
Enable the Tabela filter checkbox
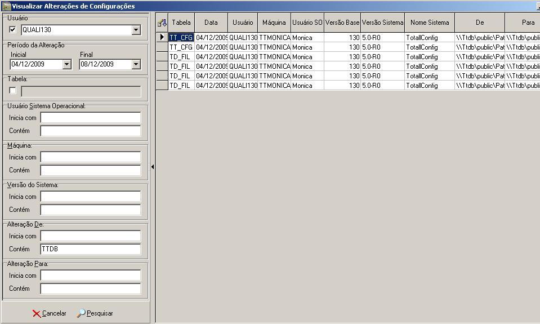point(13,90)
